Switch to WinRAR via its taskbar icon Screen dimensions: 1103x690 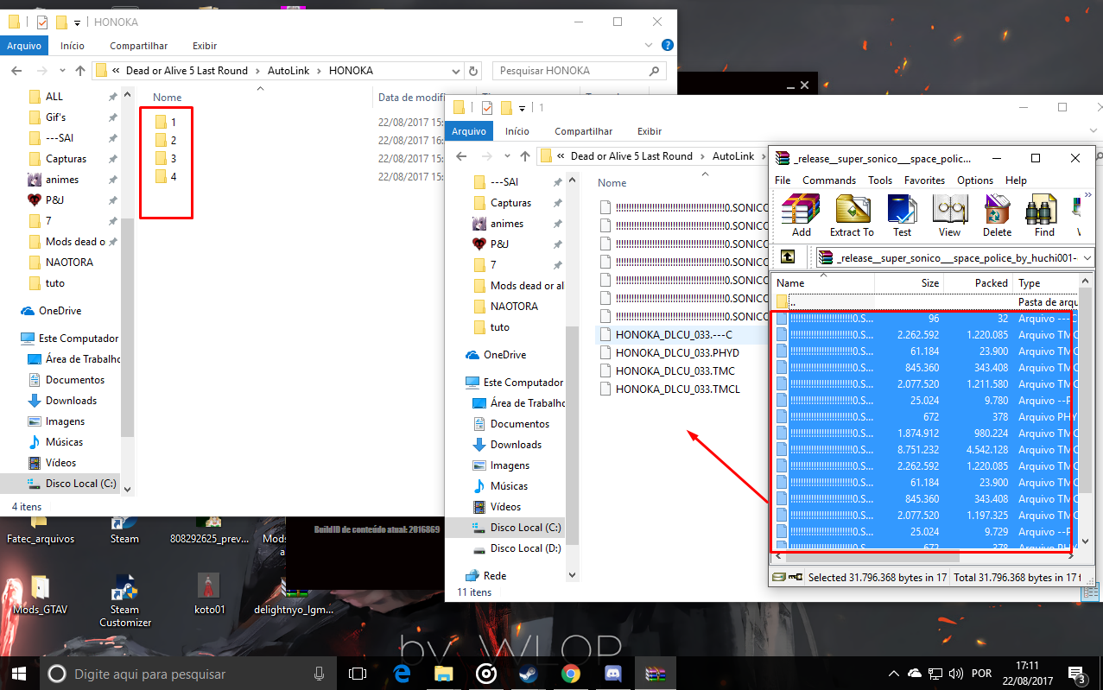click(655, 674)
